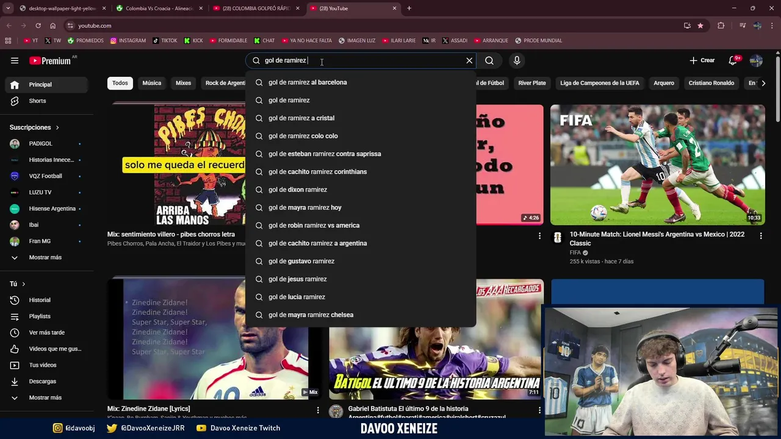This screenshot has width=781, height=439.
Task: Open the account avatar menu
Action: [756, 60]
